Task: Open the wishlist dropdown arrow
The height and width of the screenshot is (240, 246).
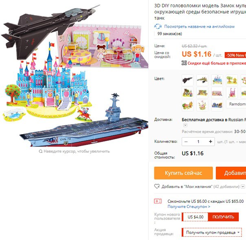Action: click(243, 186)
